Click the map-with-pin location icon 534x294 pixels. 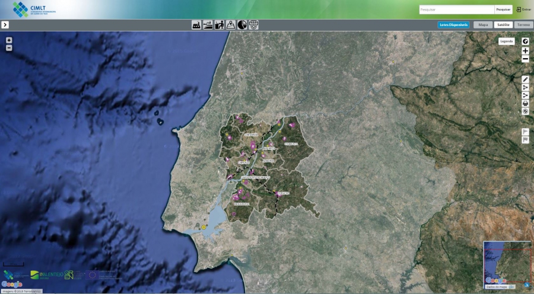pyautogui.click(x=231, y=25)
